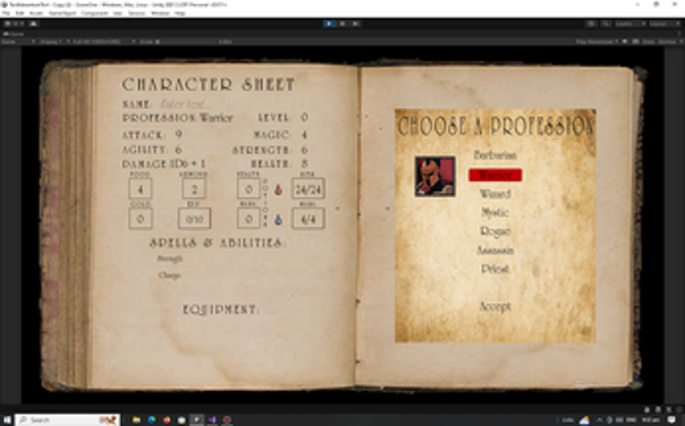Open the Gizmos dropdown arrow

[680, 42]
